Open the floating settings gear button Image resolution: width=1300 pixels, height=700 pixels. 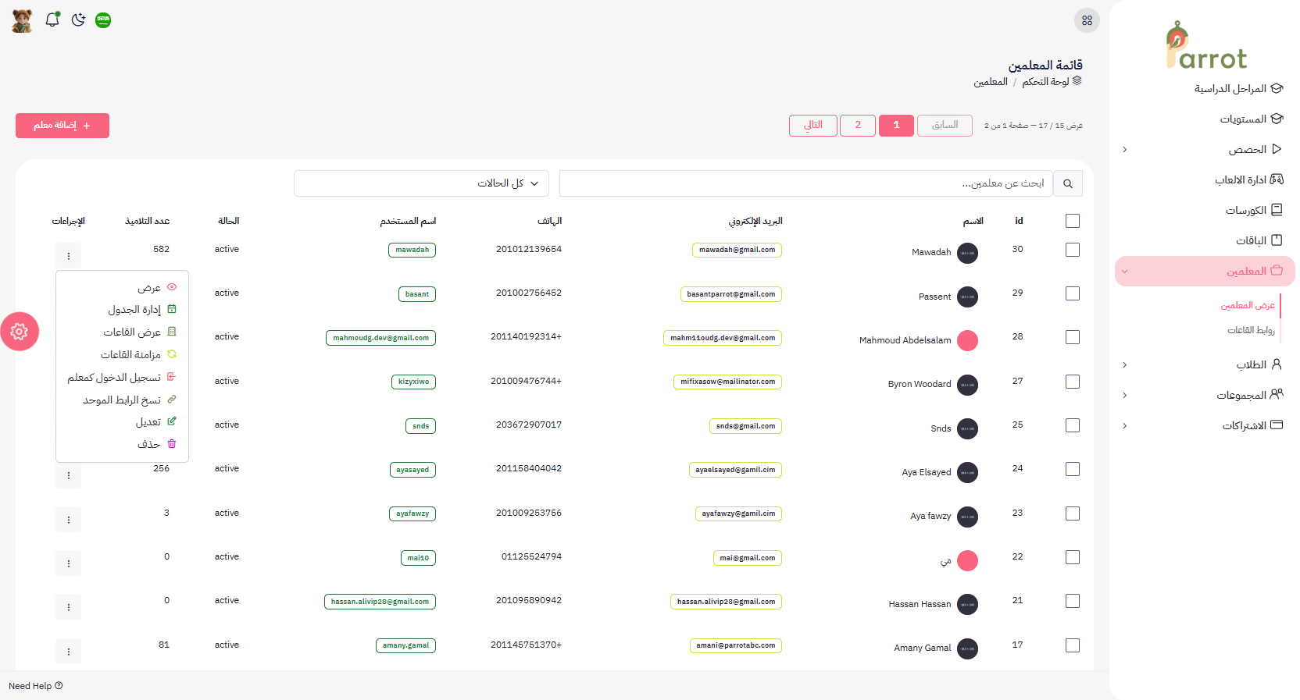click(x=20, y=332)
